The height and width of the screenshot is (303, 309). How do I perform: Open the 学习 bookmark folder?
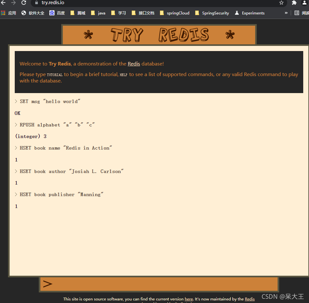118,13
